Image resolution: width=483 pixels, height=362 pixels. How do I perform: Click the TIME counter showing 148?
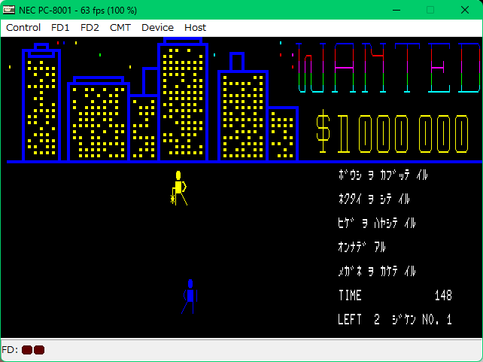(395, 296)
